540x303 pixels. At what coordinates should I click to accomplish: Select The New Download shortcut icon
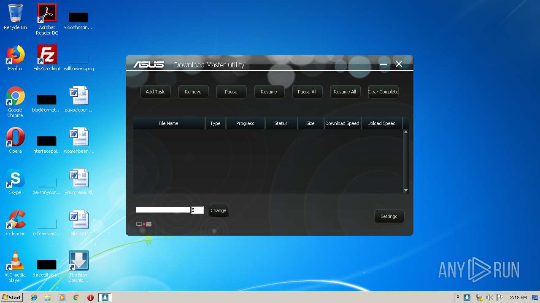[78, 266]
